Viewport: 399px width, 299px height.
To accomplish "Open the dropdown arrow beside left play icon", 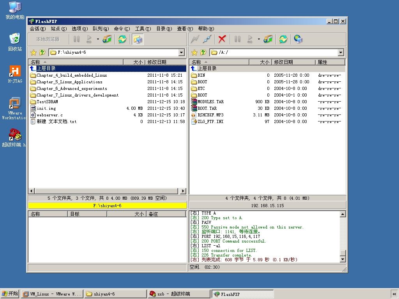I will point(98,39).
